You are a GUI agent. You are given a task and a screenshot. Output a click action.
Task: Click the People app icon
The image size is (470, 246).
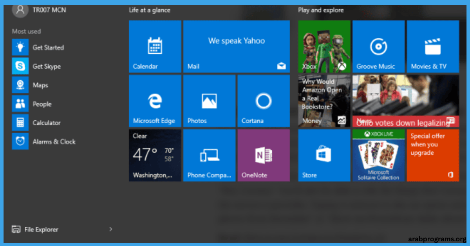[x=20, y=104]
